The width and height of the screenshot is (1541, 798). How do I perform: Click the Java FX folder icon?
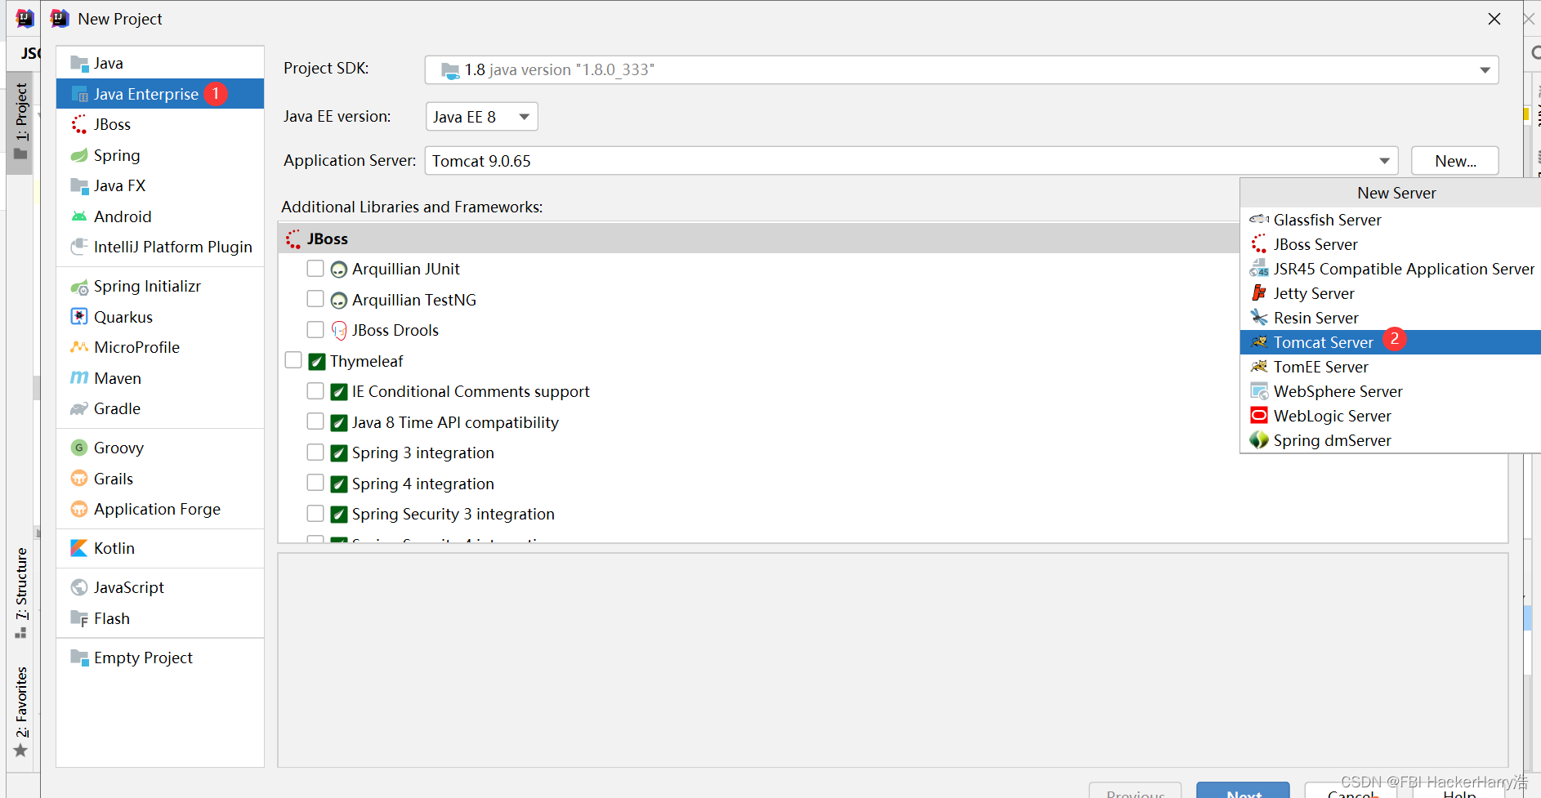click(x=79, y=185)
